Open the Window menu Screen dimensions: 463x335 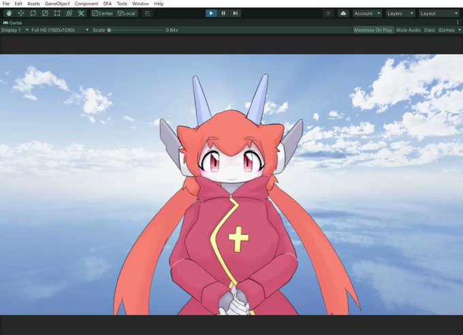140,3
